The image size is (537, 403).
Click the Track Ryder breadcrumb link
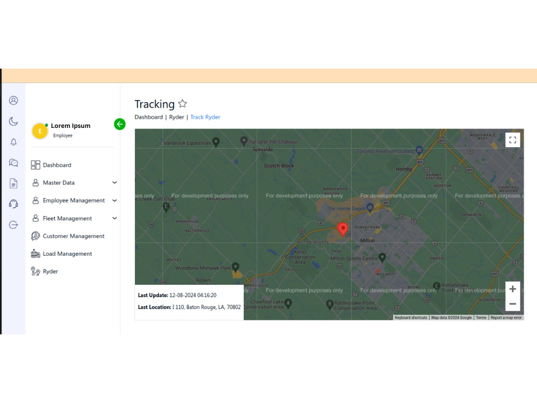pos(205,117)
